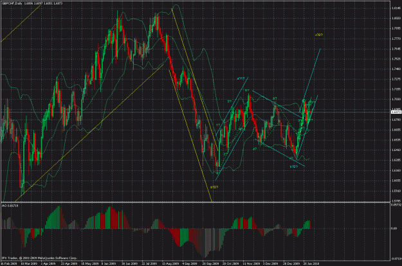Click the 1.6410 price level label
Viewport: 402px width, 266px height.
point(396,150)
